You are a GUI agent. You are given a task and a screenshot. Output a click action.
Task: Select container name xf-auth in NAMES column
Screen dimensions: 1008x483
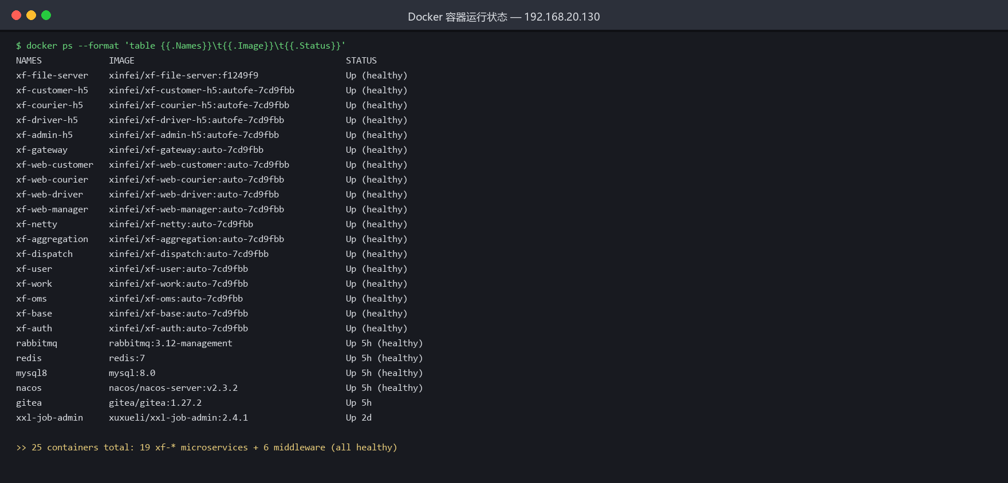(x=34, y=328)
